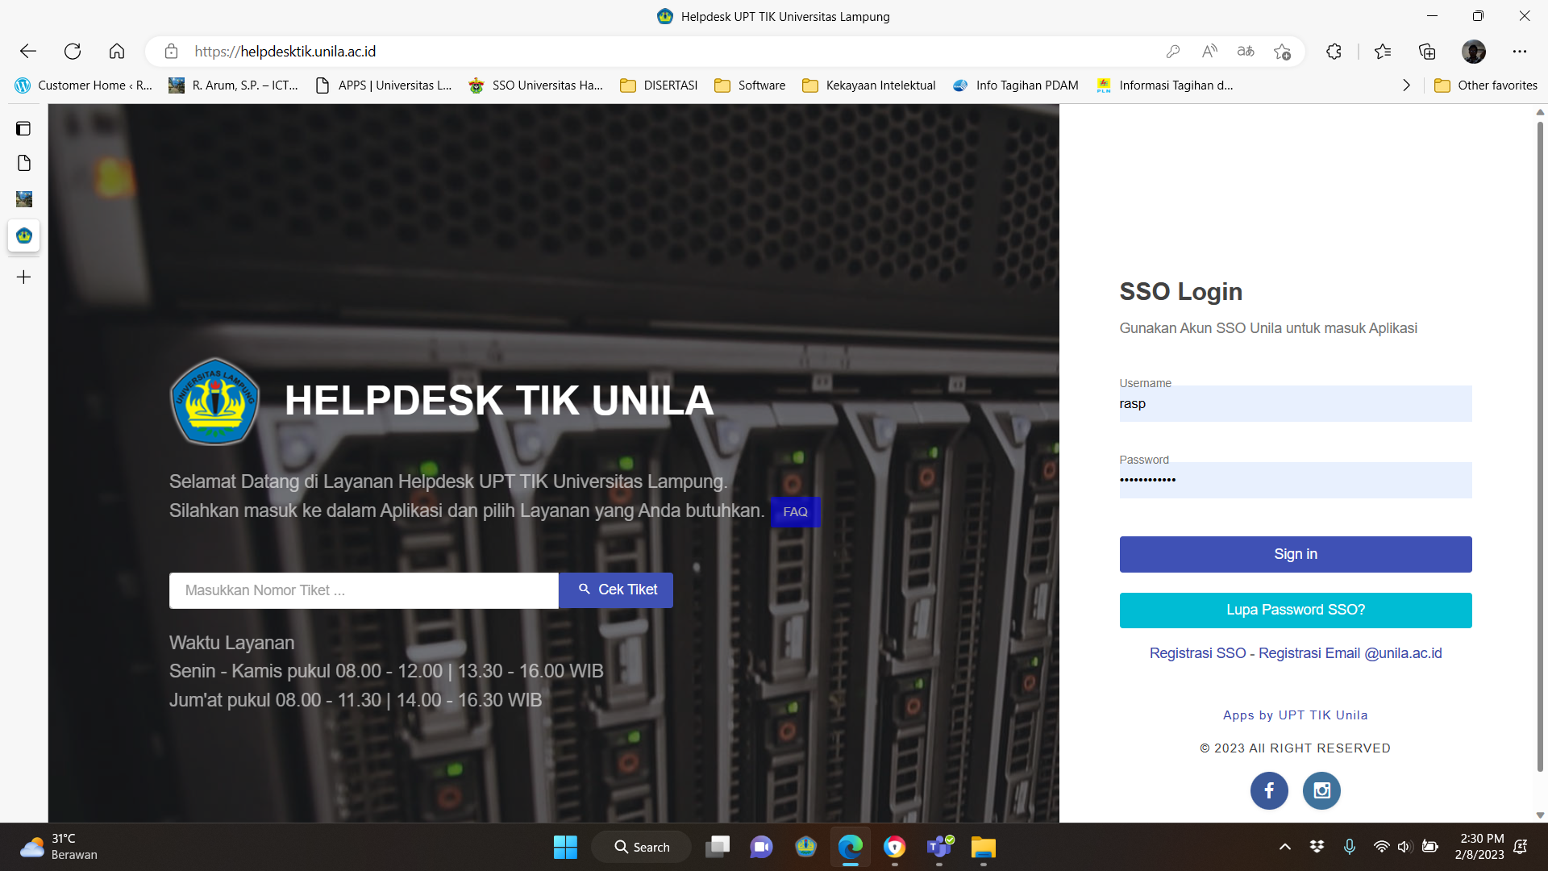Open the Other favorites folder
1548x871 pixels.
[1486, 85]
